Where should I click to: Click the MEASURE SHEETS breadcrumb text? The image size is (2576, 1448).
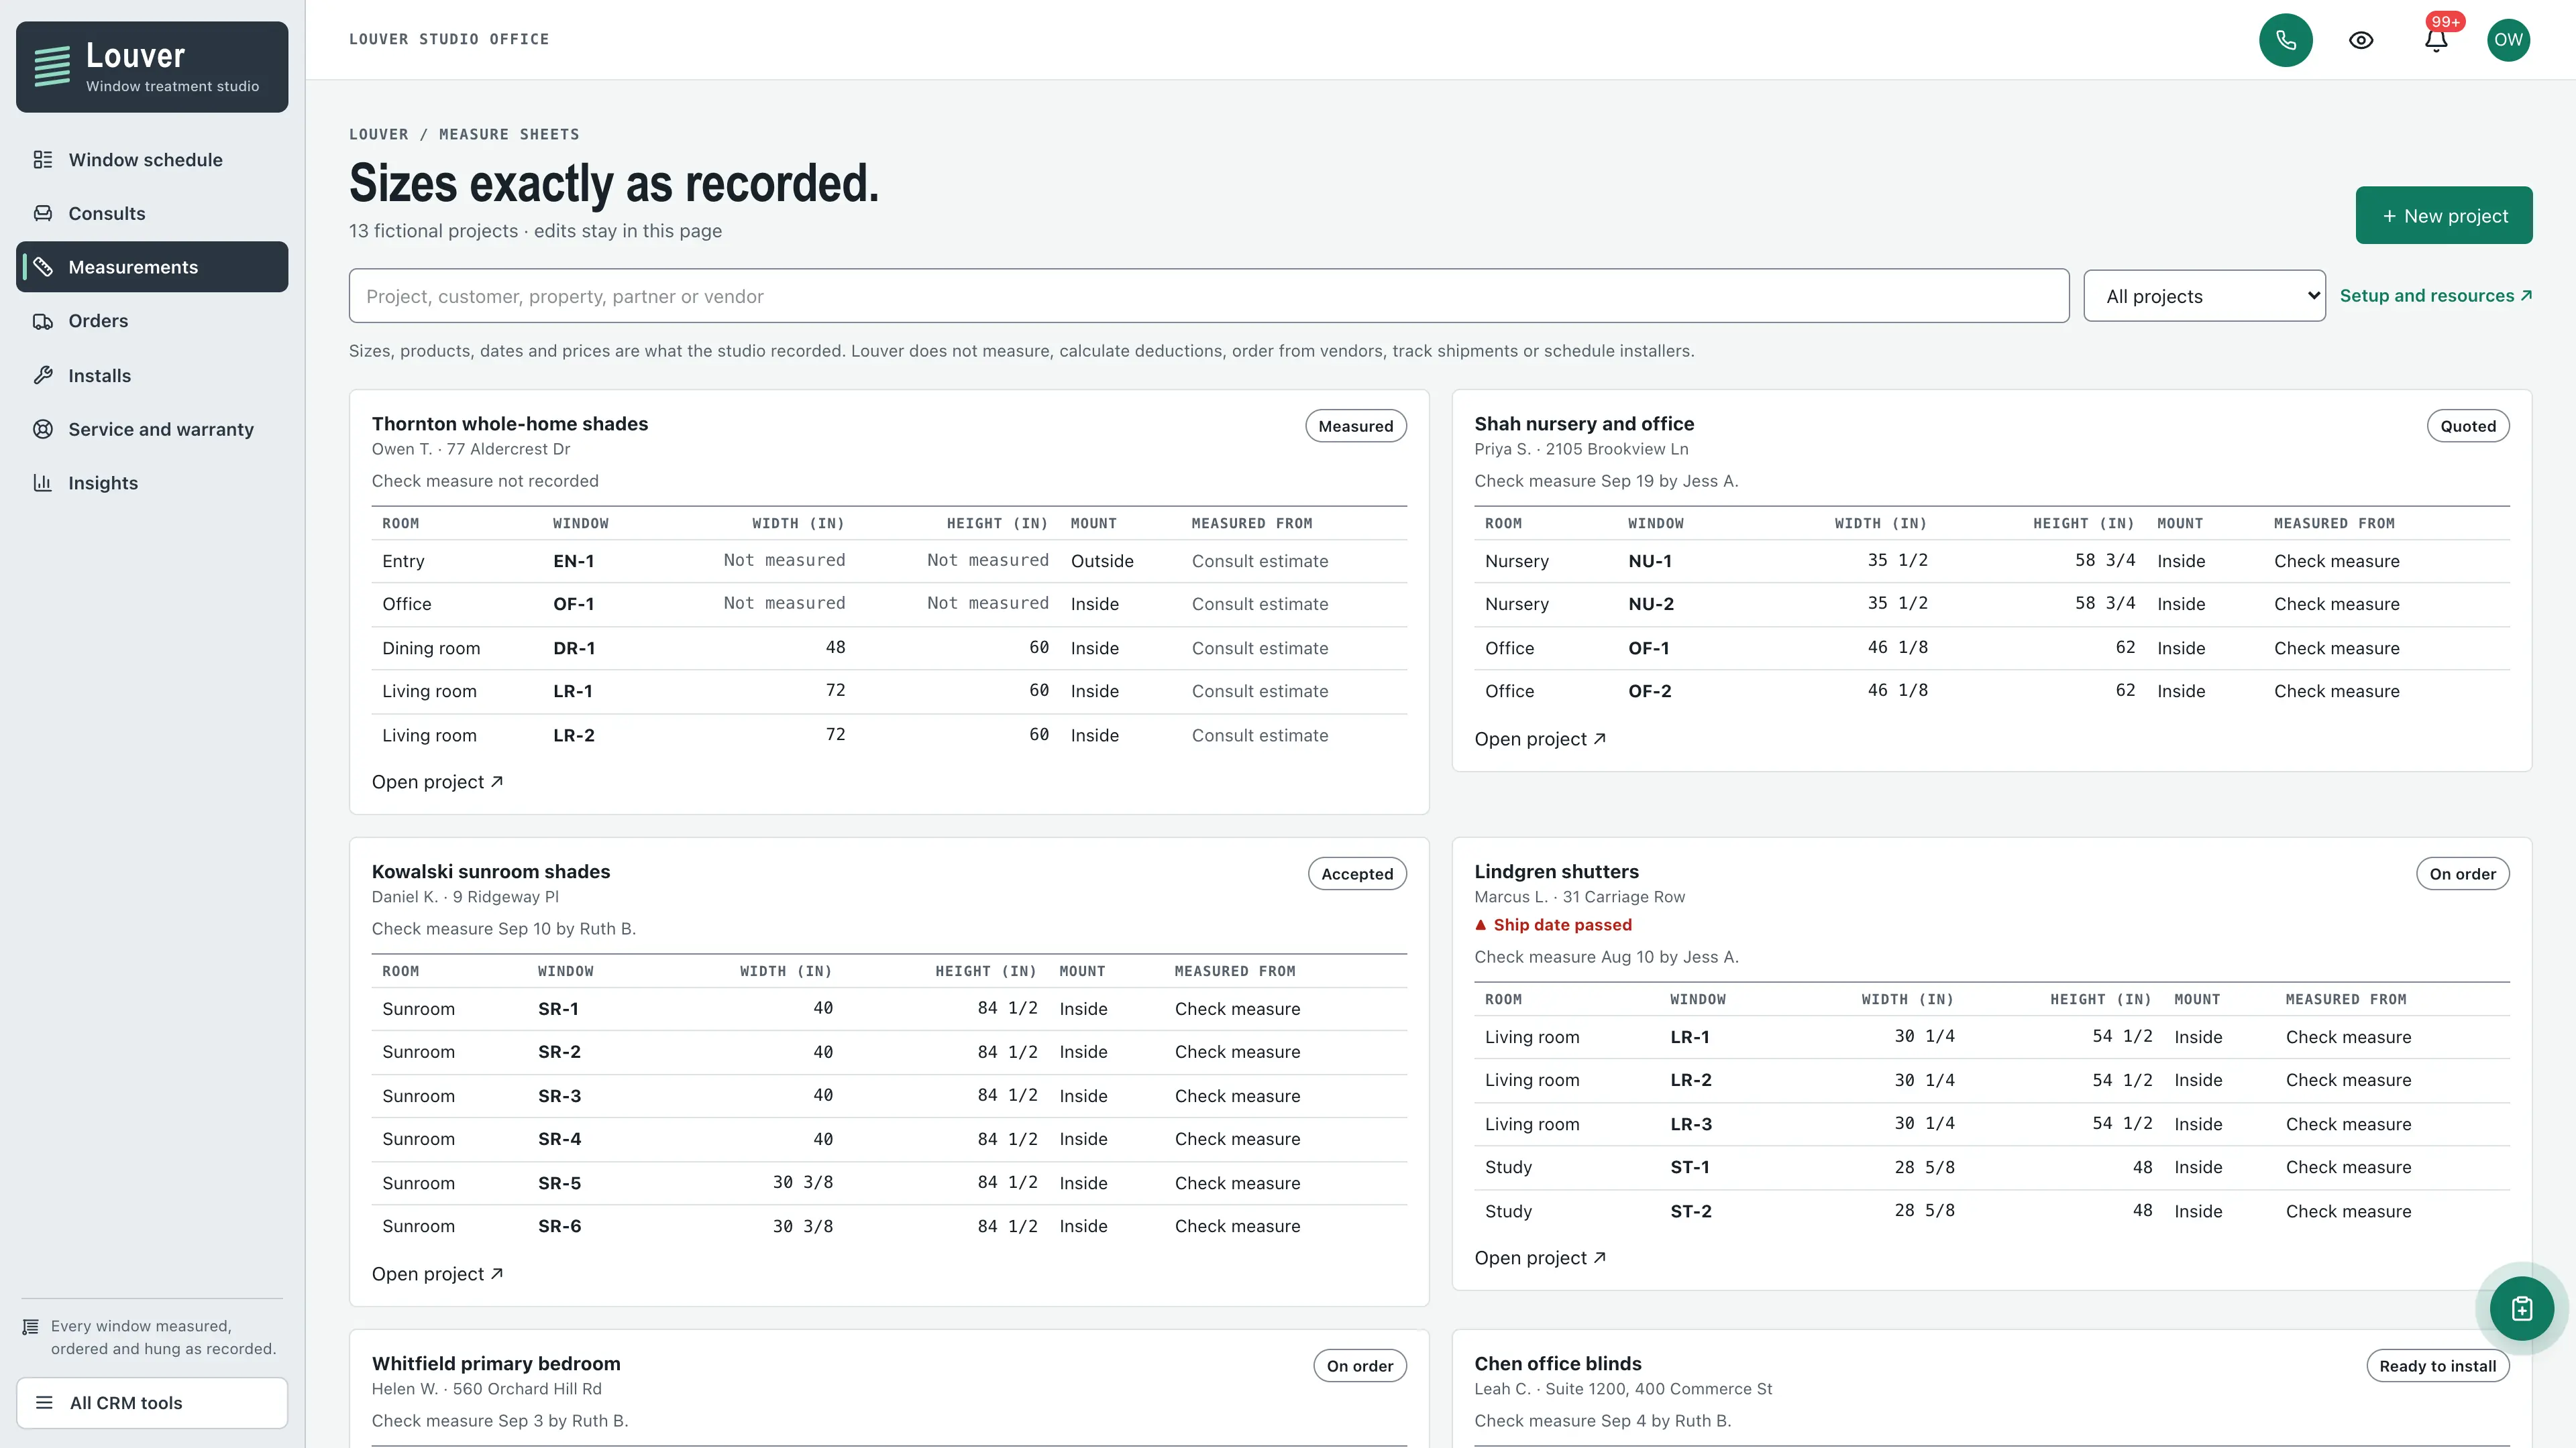(509, 134)
